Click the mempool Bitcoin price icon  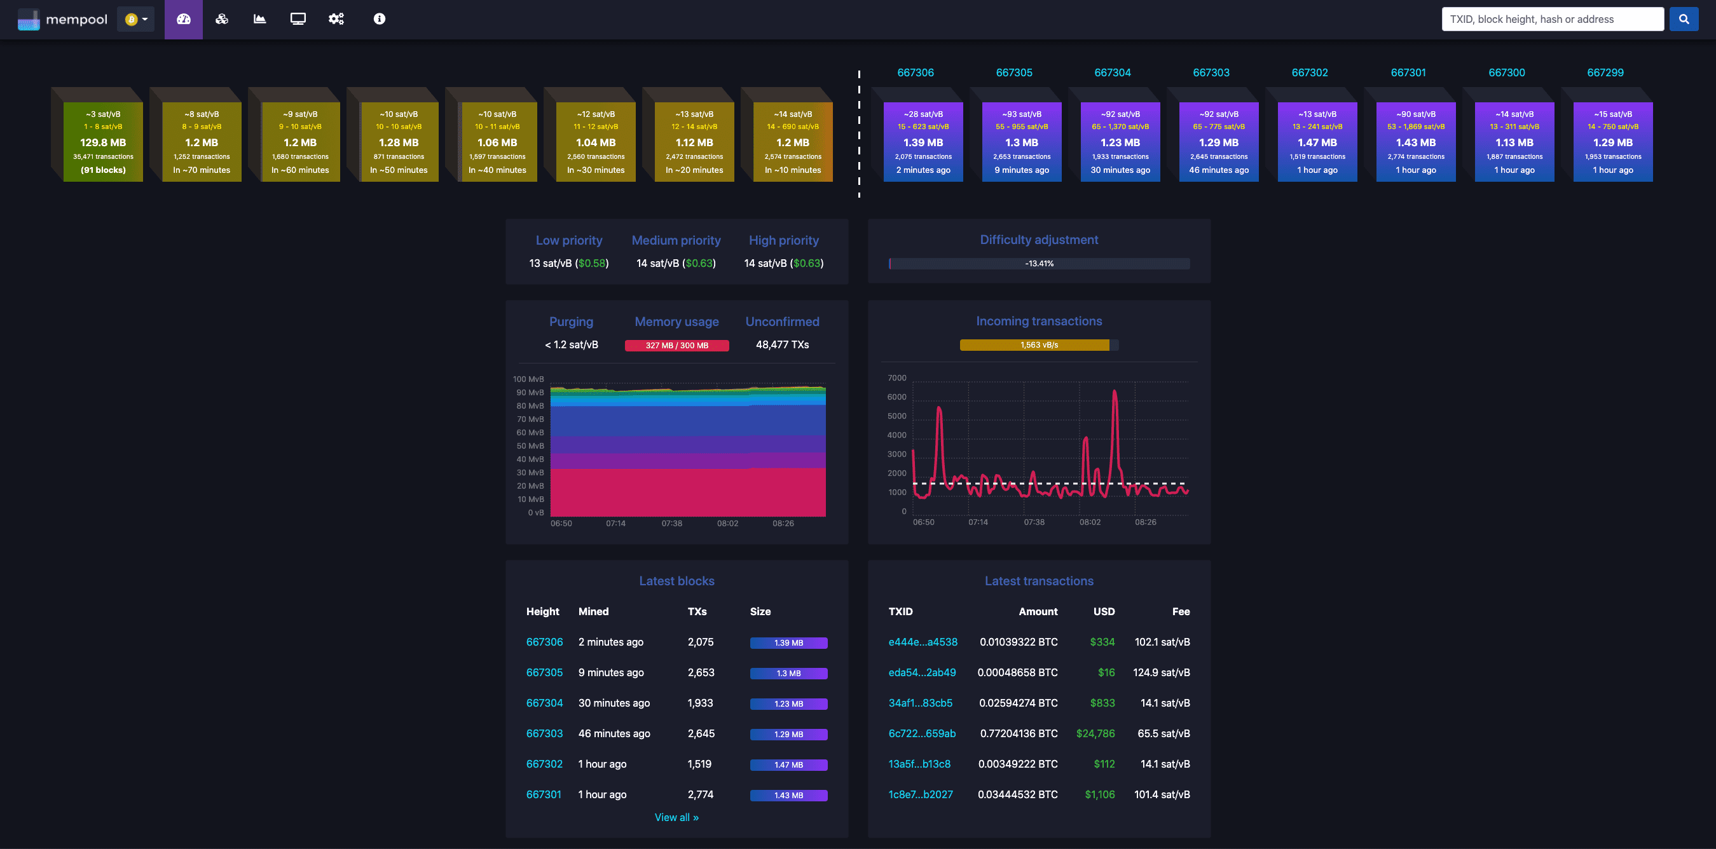click(130, 18)
